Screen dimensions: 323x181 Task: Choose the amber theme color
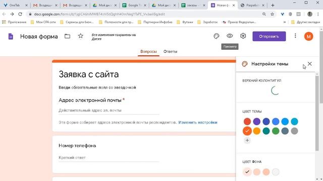click(x=257, y=131)
